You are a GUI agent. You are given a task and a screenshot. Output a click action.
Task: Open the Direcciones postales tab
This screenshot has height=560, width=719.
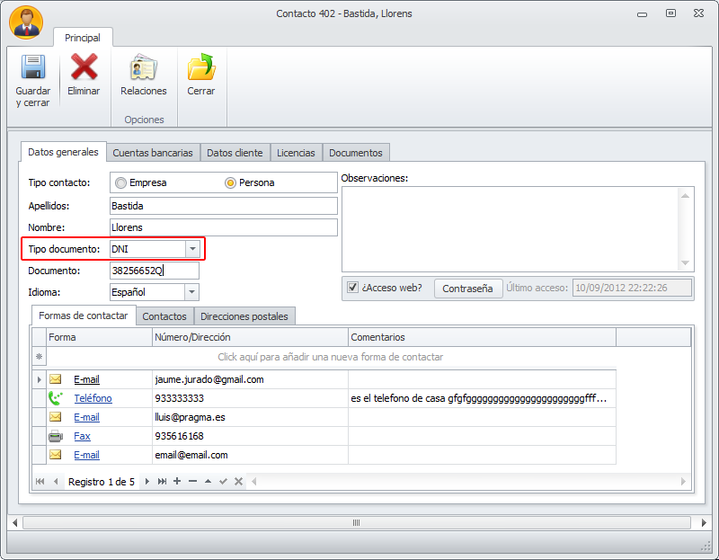pyautogui.click(x=244, y=316)
